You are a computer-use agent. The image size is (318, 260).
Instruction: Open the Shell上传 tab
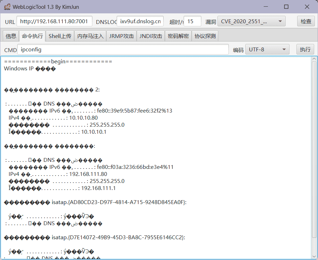coord(60,36)
